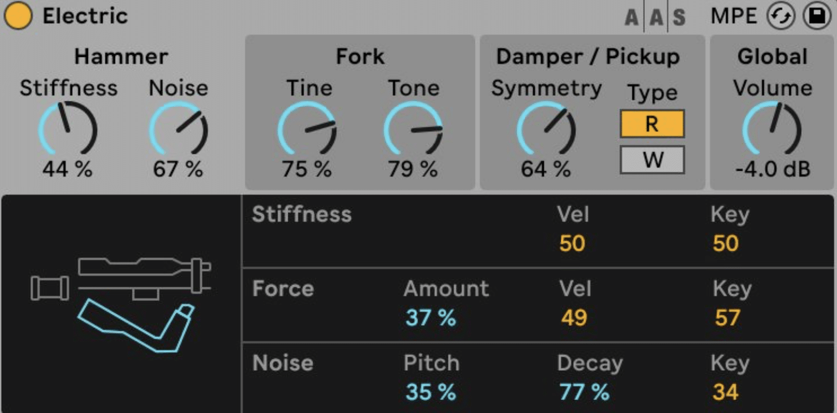The image size is (837, 413).
Task: Open the Hammer section tab
Action: tap(121, 56)
